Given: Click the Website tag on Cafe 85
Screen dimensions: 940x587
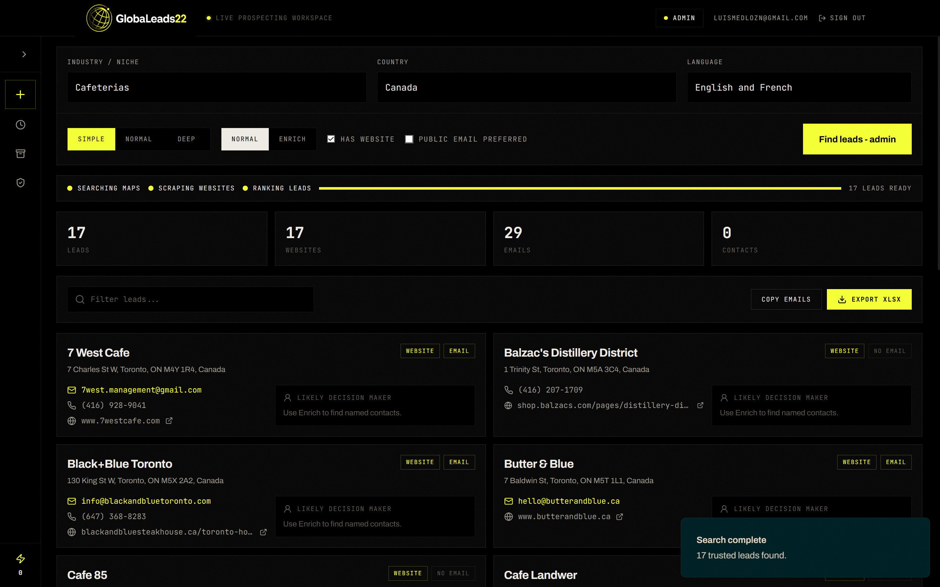Looking at the screenshot, I should (x=408, y=573).
